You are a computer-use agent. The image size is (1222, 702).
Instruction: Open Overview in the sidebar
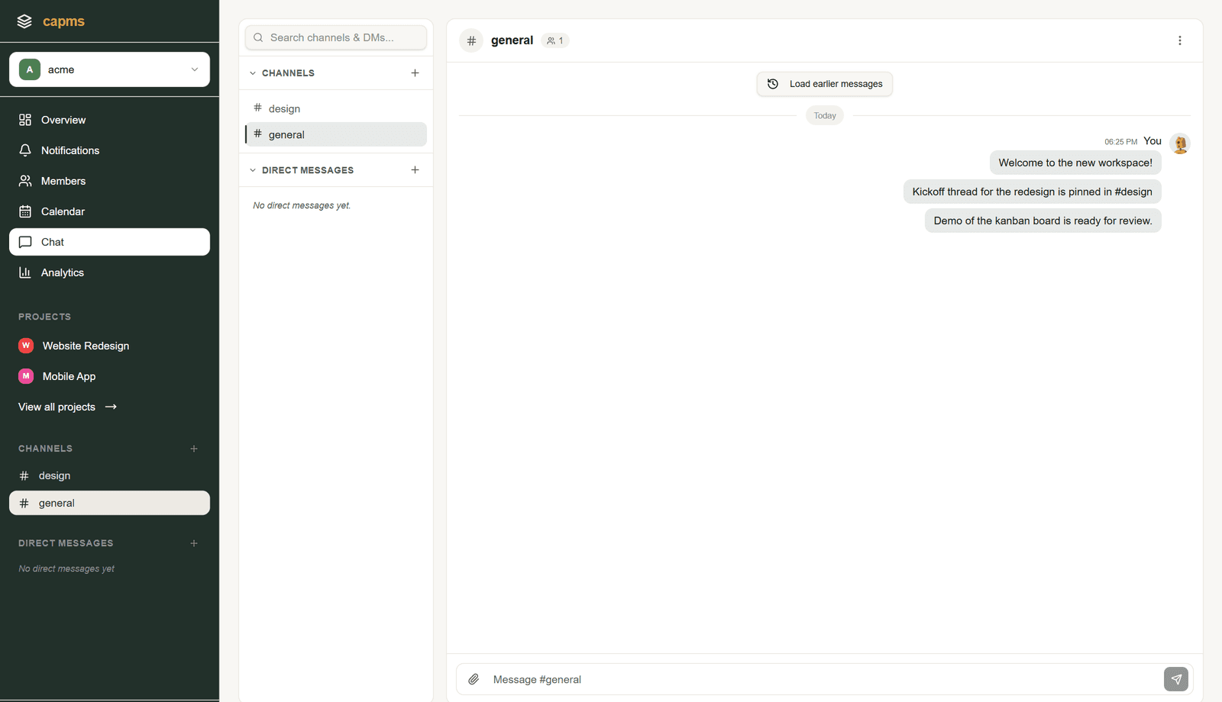[x=109, y=120]
